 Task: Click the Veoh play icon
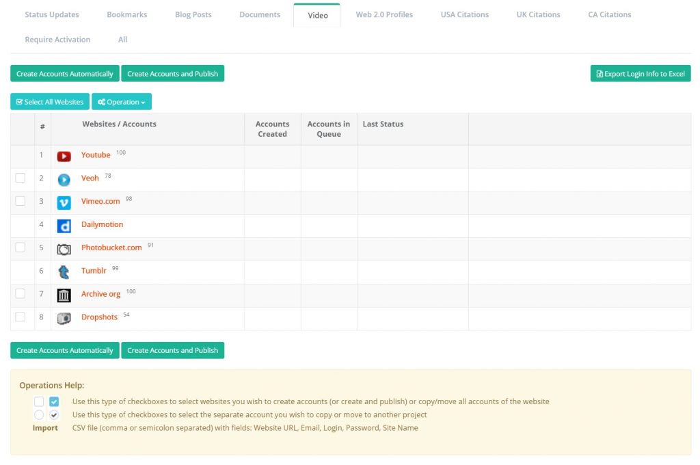64,180
